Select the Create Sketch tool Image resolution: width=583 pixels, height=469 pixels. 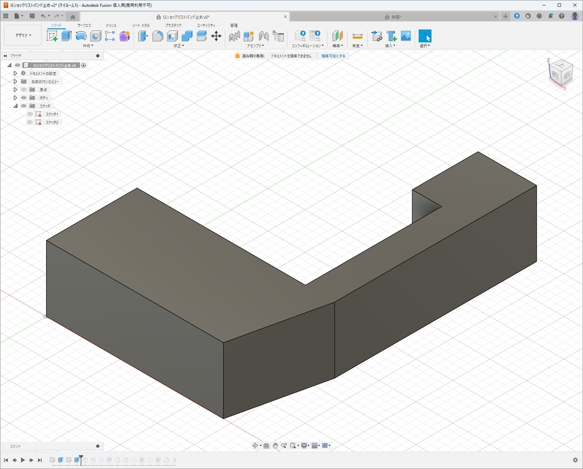(x=52, y=36)
